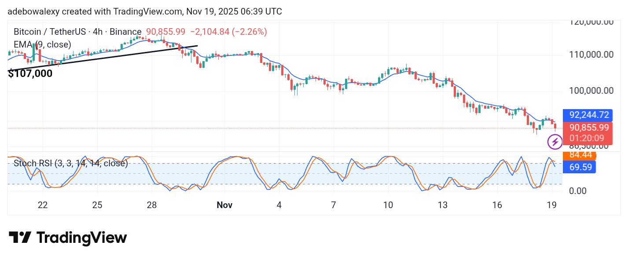This screenshot has height=260, width=628.
Task: Click the 10 date label on time axis
Action: [388, 205]
